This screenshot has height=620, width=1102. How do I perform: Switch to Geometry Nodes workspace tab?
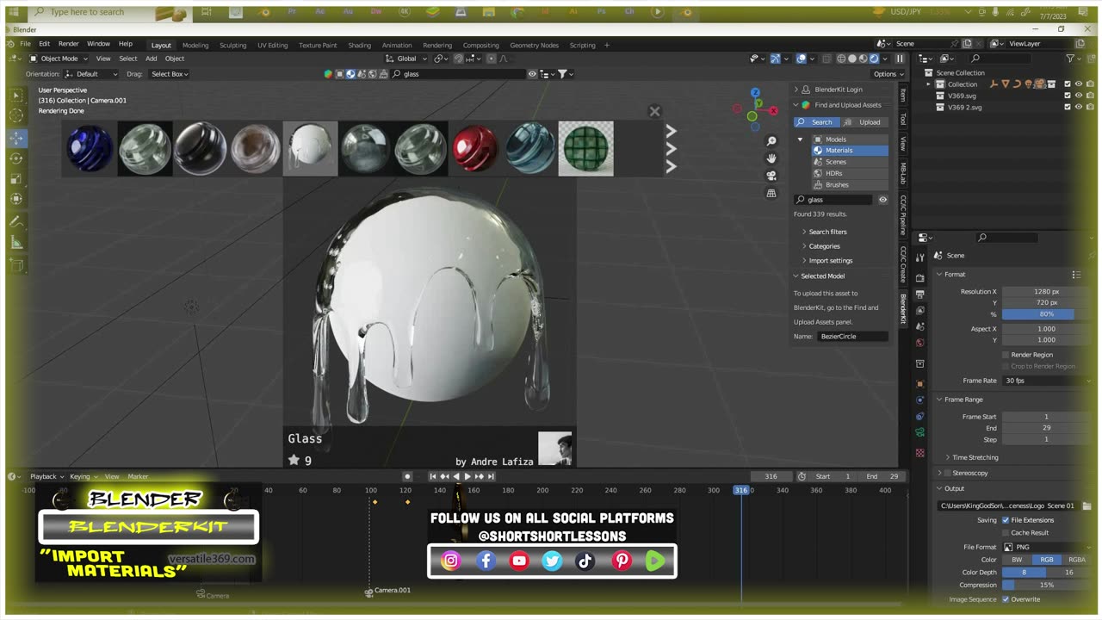point(534,45)
